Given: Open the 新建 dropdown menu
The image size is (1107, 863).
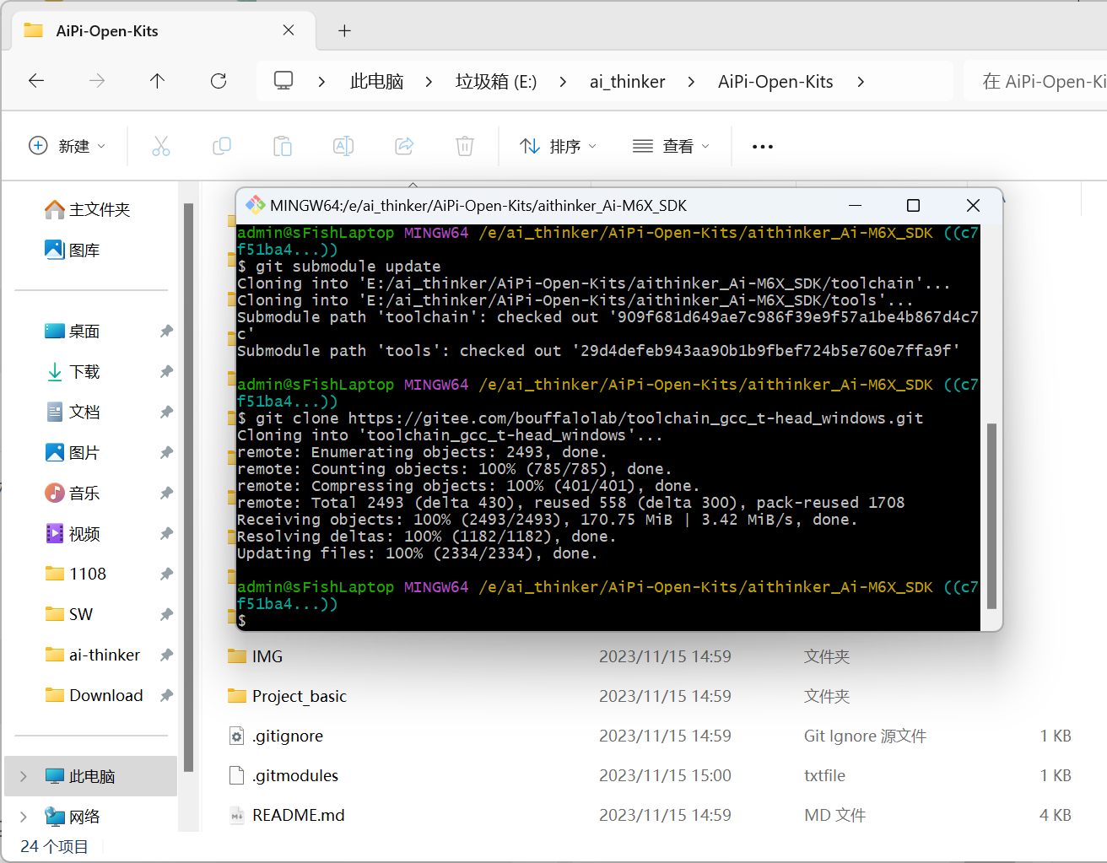Looking at the screenshot, I should (x=67, y=146).
